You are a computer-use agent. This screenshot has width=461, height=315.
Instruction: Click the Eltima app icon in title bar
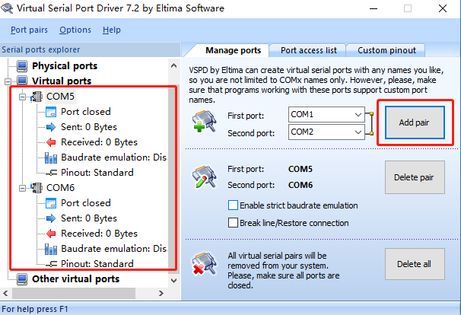point(7,8)
